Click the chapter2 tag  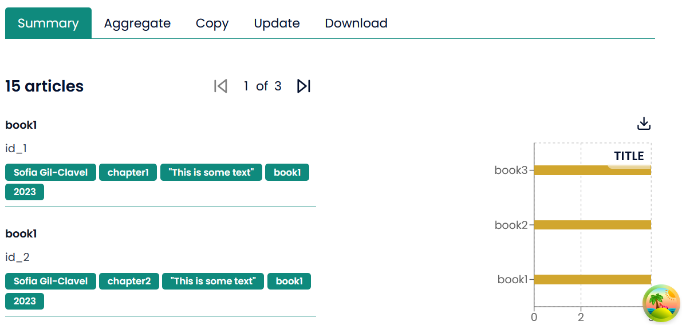129,282
